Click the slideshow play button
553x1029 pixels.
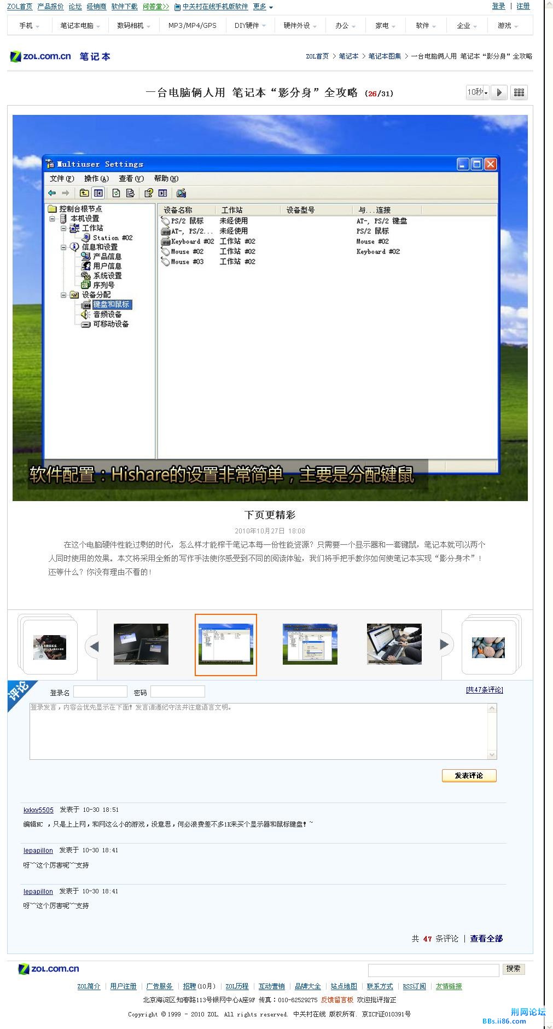point(499,92)
